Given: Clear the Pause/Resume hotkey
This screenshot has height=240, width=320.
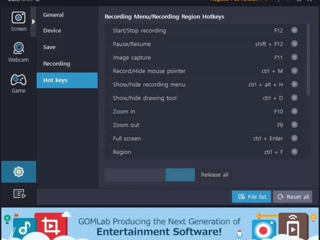Looking at the screenshot, I should point(294,44).
